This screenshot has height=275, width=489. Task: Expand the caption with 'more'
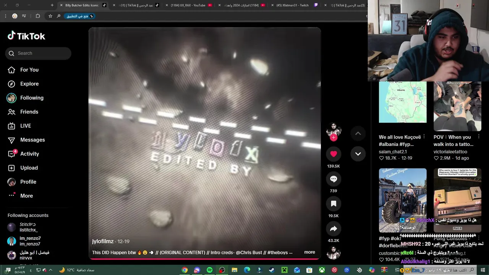tap(309, 252)
